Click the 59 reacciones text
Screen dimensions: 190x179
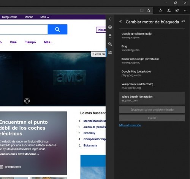point(13,167)
